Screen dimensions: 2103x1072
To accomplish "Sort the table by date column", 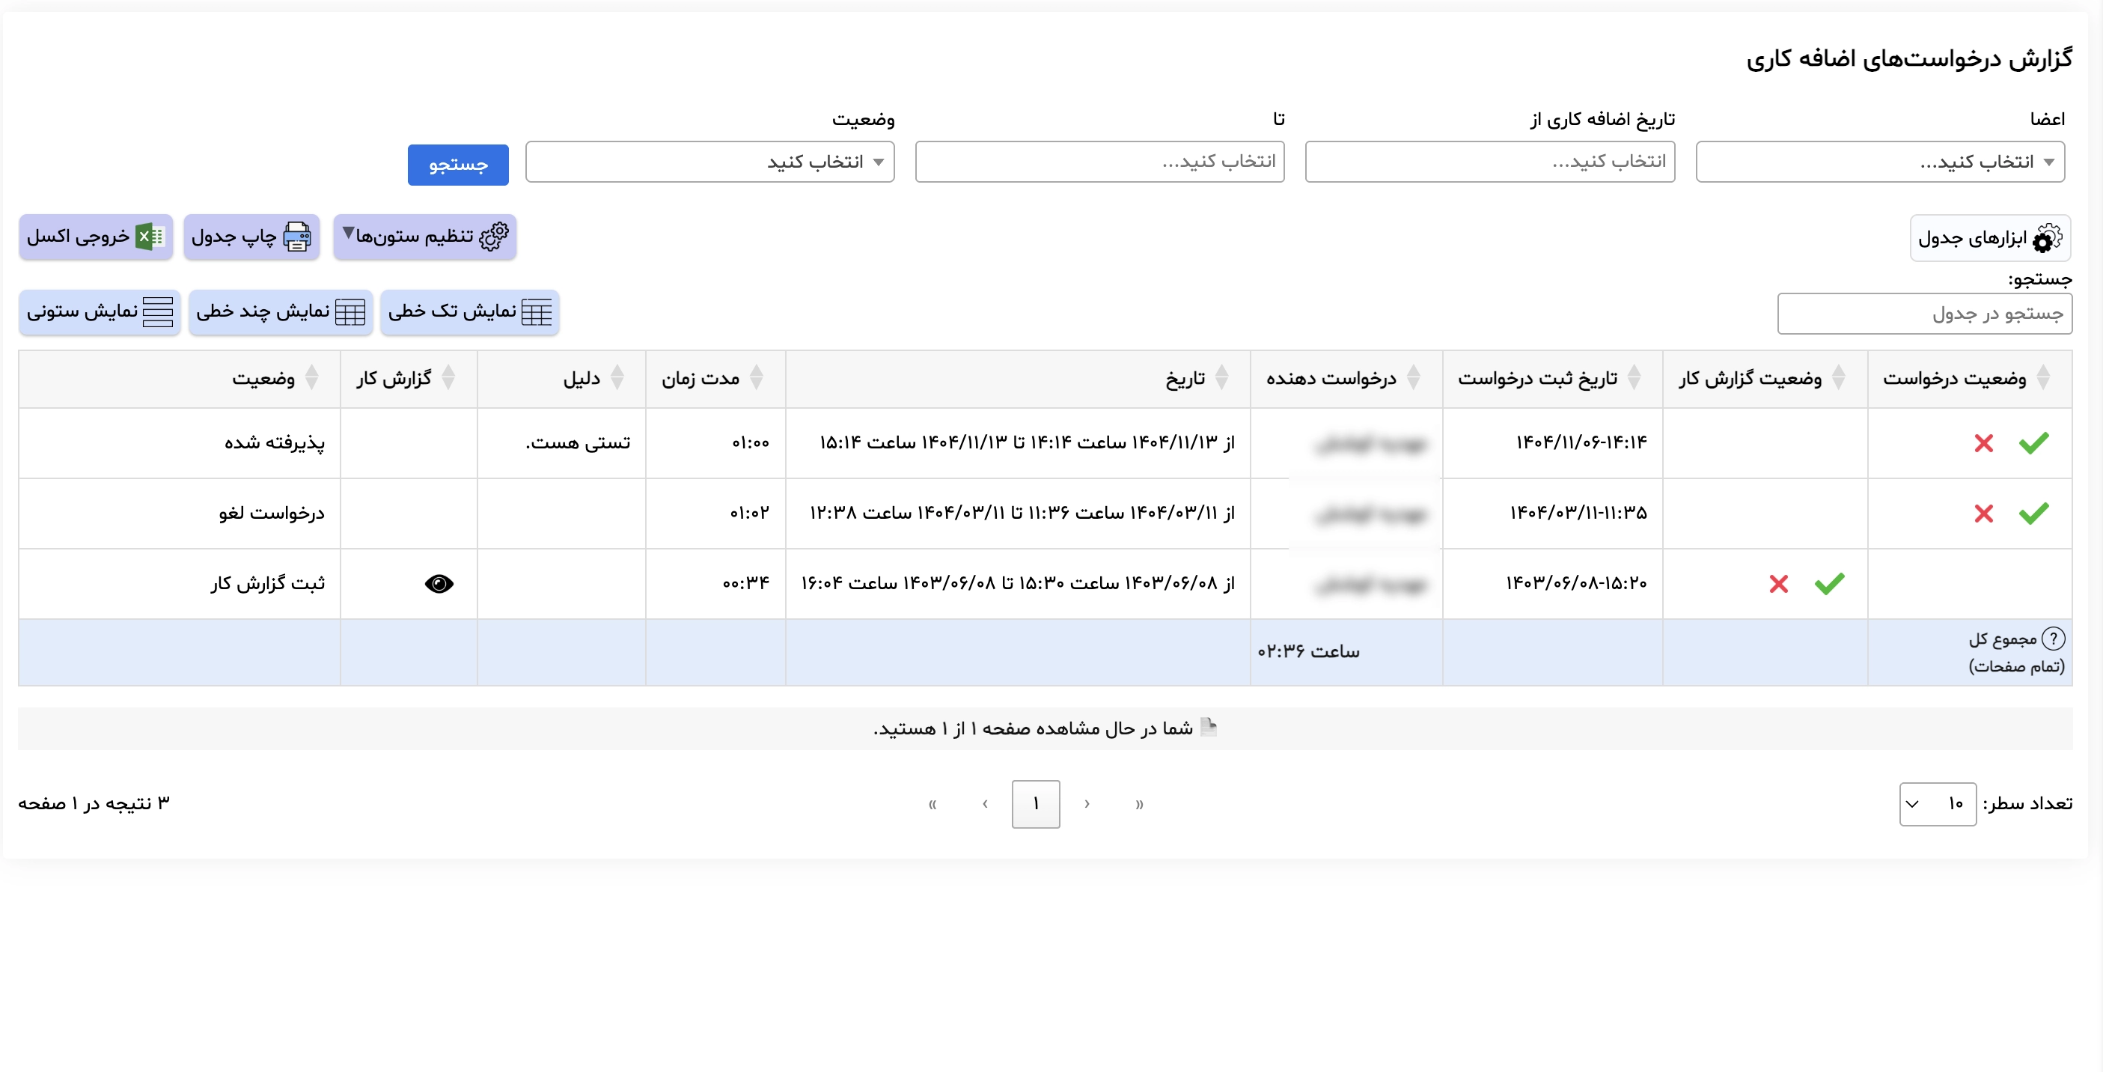I will (x=1221, y=378).
